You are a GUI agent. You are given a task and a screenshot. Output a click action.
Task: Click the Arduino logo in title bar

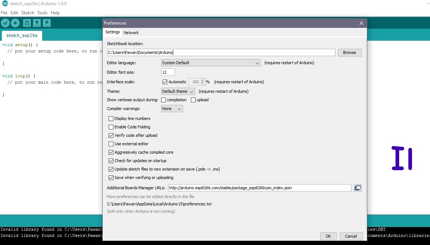pos(5,4)
